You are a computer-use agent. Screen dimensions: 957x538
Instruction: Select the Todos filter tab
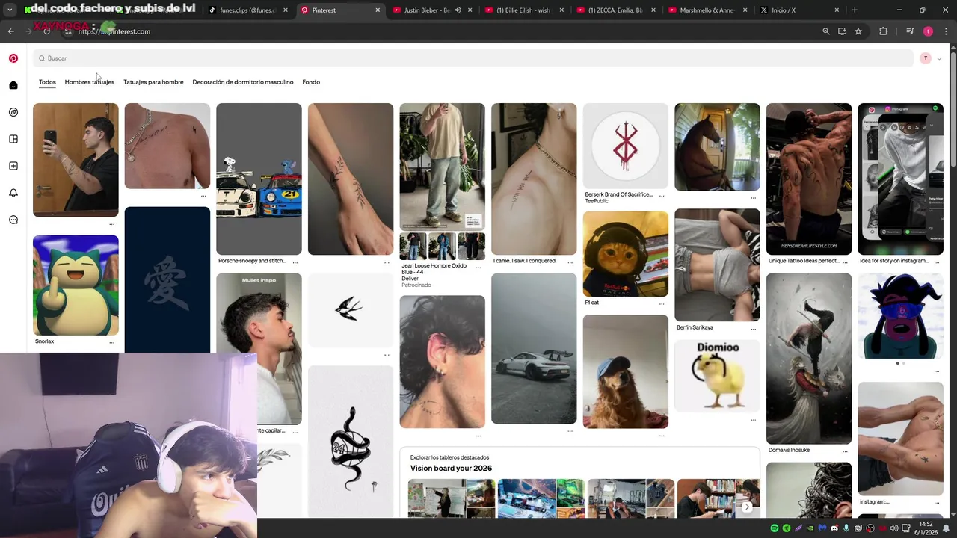47,82
